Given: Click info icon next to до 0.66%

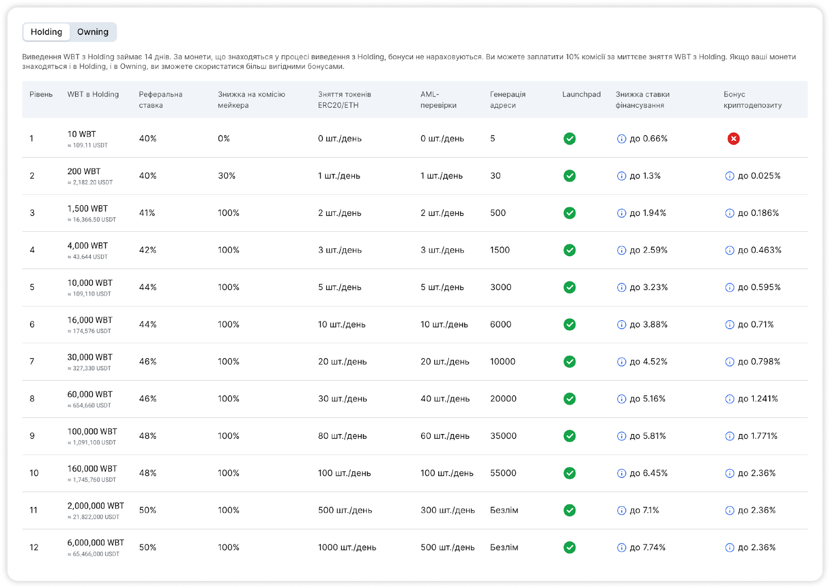Looking at the screenshot, I should [621, 139].
